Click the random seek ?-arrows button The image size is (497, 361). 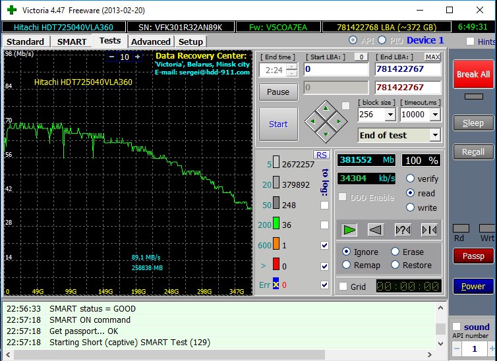click(x=403, y=230)
